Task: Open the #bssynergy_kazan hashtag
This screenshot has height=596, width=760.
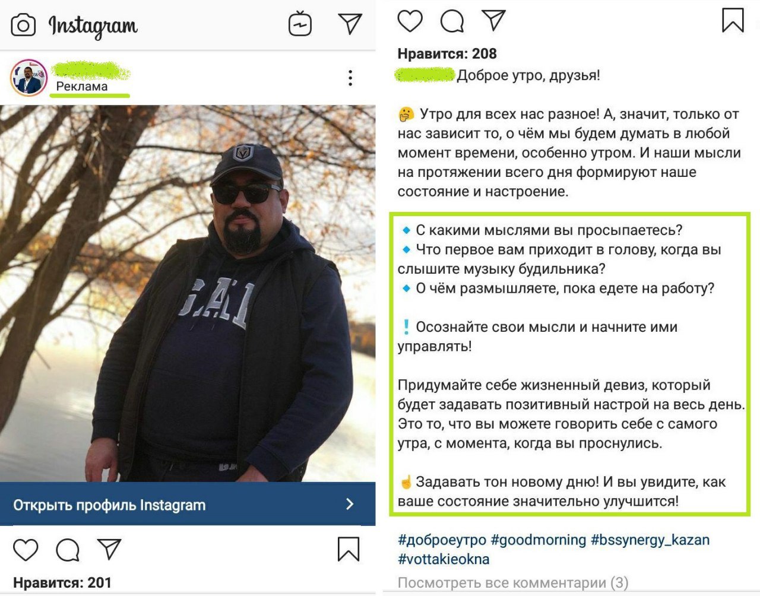Action: point(650,540)
